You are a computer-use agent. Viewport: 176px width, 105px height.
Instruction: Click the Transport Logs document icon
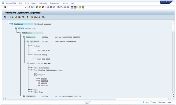click(39, 17)
